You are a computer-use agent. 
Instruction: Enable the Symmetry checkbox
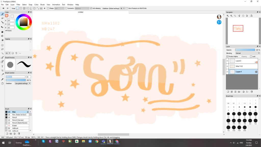tap(66, 8)
